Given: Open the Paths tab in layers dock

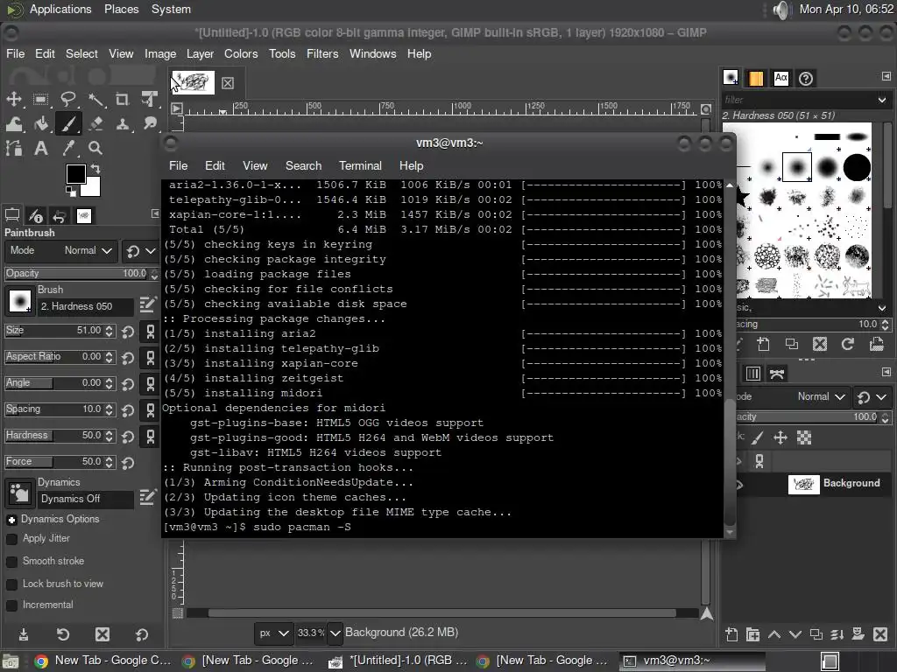Looking at the screenshot, I should point(777,374).
